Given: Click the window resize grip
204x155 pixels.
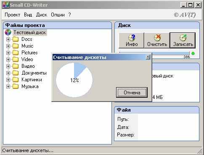Looking at the screenshot, I should point(199,151).
